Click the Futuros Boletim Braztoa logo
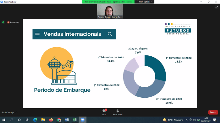220x123 pixels. (178, 29)
